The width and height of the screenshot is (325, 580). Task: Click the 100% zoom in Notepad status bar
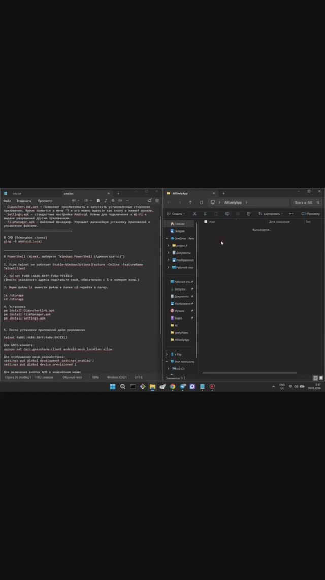[95, 378]
